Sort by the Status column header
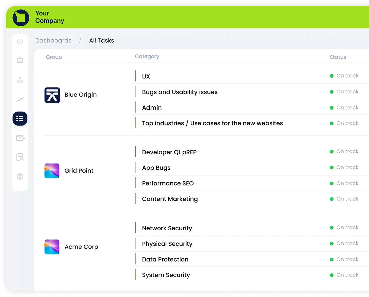 point(338,57)
